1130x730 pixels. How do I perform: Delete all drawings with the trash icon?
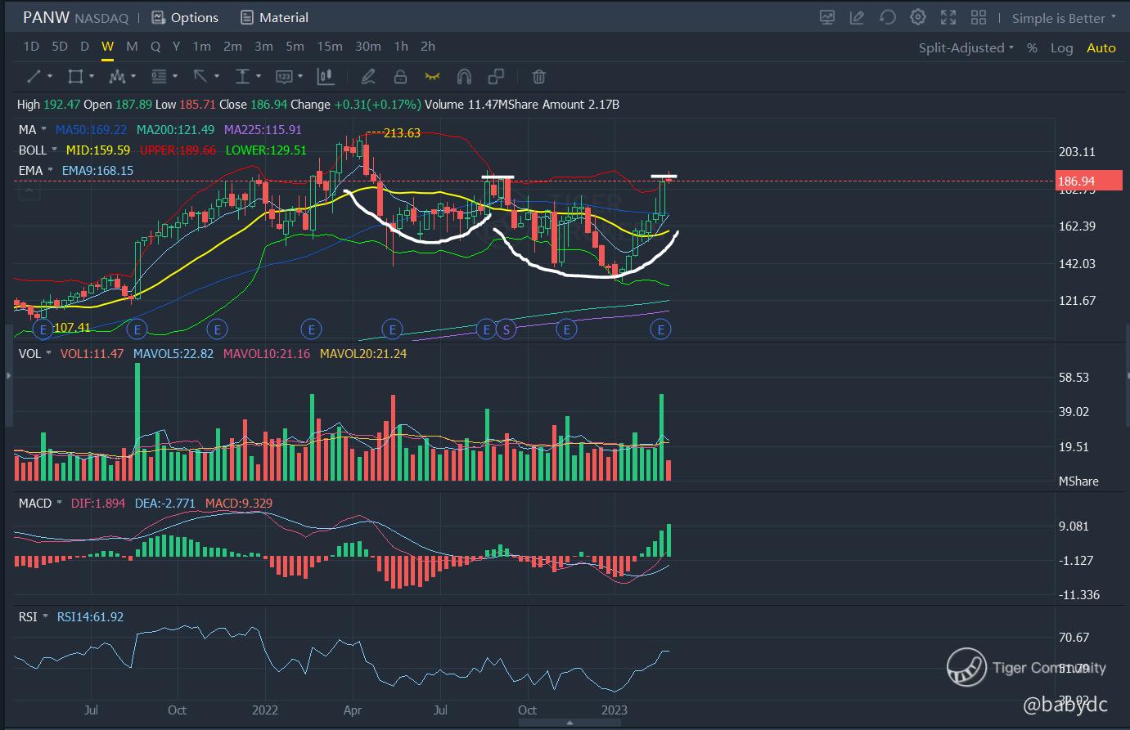pos(538,77)
